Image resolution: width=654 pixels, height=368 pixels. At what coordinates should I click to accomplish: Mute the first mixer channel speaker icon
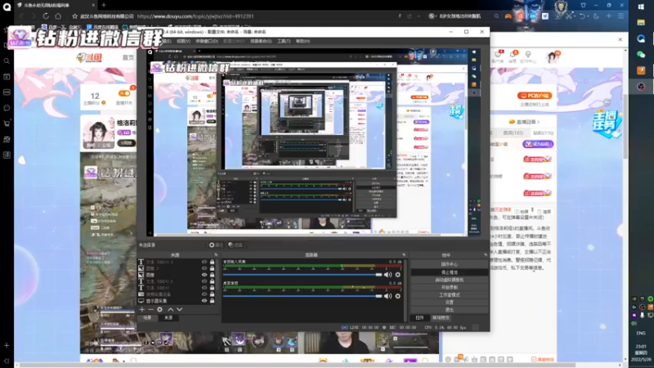[x=387, y=275]
